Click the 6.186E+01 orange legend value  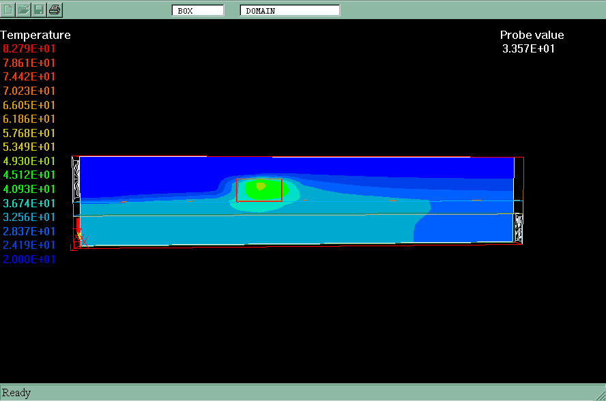tap(29, 119)
